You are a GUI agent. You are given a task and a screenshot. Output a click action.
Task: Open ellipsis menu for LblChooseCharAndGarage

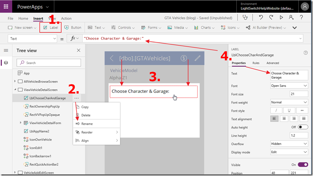pyautogui.click(x=76, y=98)
